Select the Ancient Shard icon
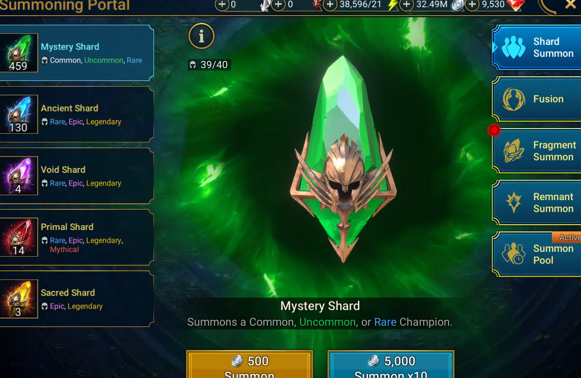 click(19, 114)
